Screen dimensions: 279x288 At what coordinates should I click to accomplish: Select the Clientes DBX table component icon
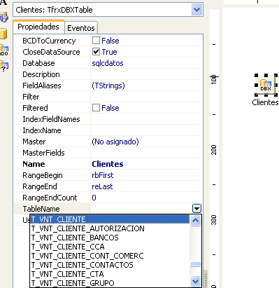(266, 85)
